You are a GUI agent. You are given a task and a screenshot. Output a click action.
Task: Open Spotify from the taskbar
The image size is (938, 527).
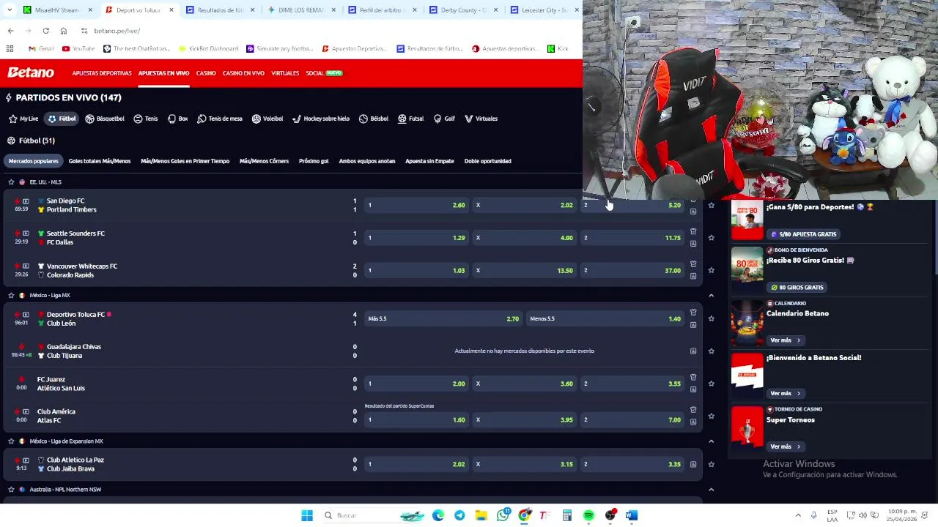[588, 516]
